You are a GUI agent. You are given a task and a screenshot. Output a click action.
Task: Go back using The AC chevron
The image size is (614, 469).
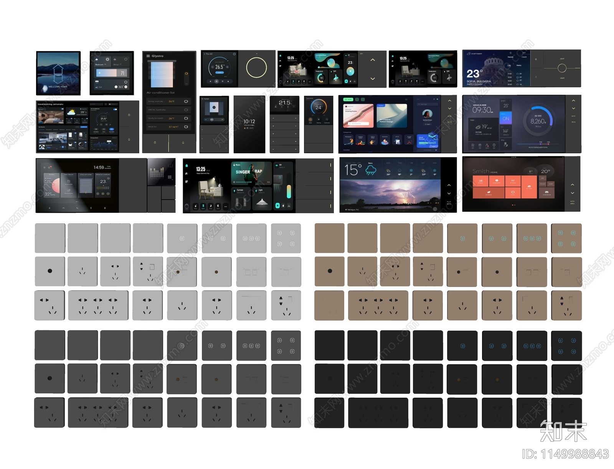coord(205,54)
